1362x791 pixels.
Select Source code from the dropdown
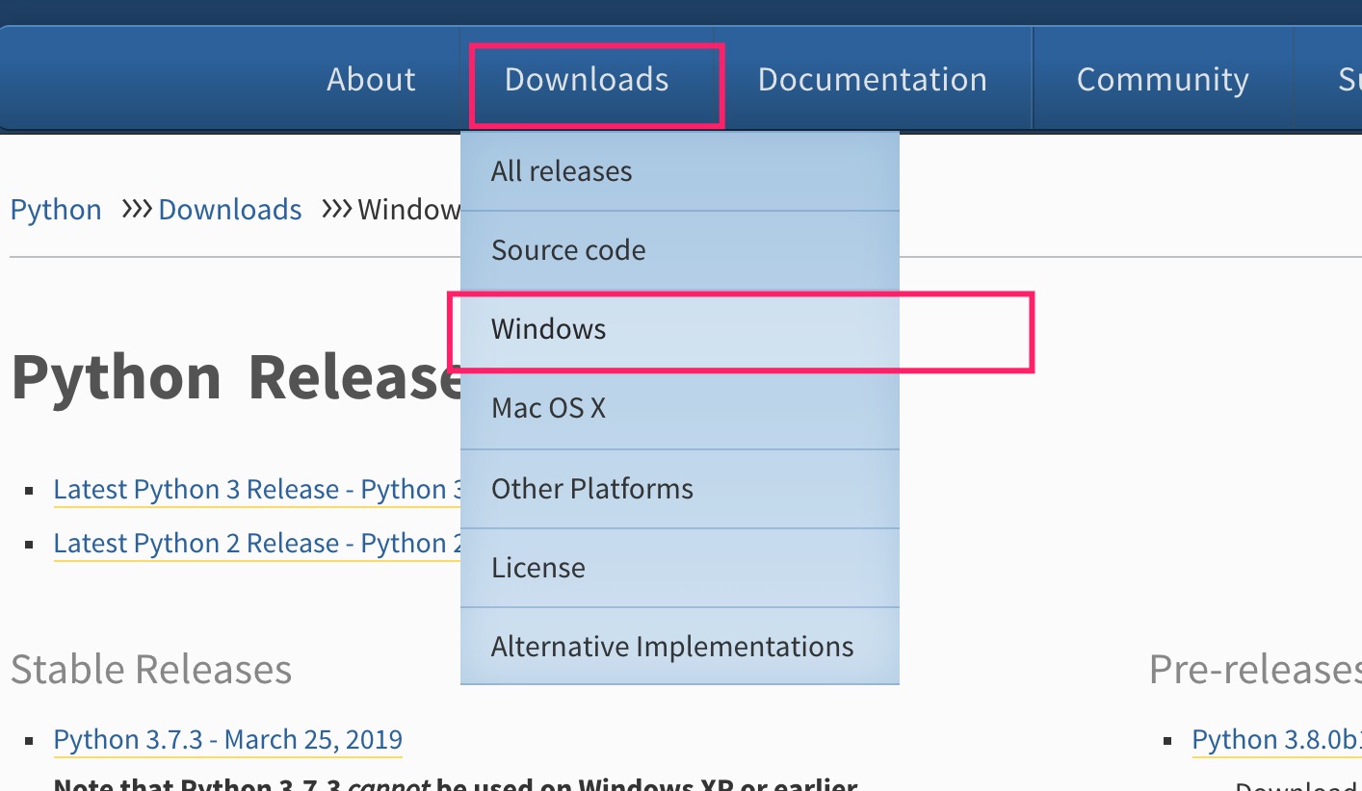(x=568, y=249)
